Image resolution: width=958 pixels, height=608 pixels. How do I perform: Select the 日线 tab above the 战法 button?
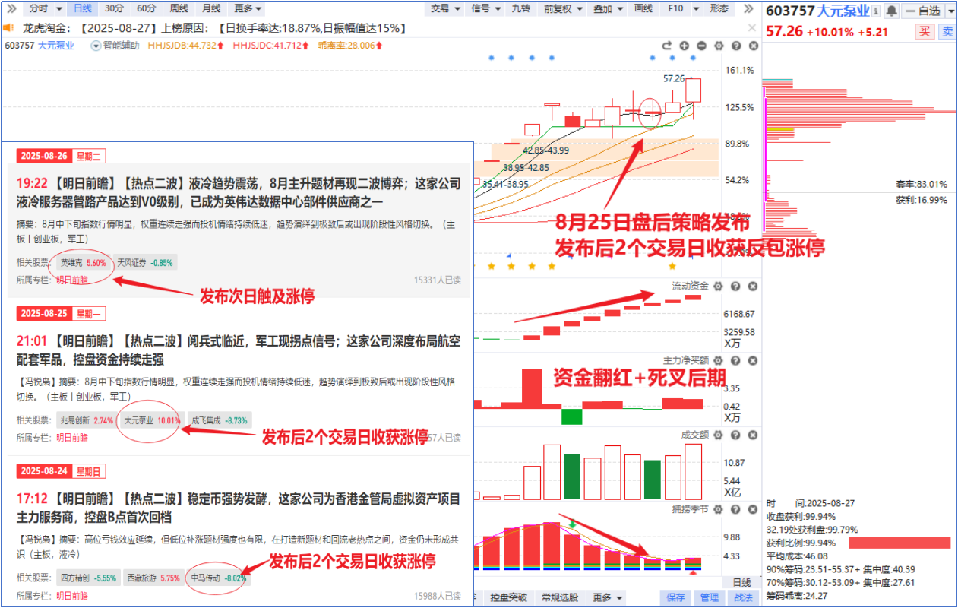[x=742, y=581]
